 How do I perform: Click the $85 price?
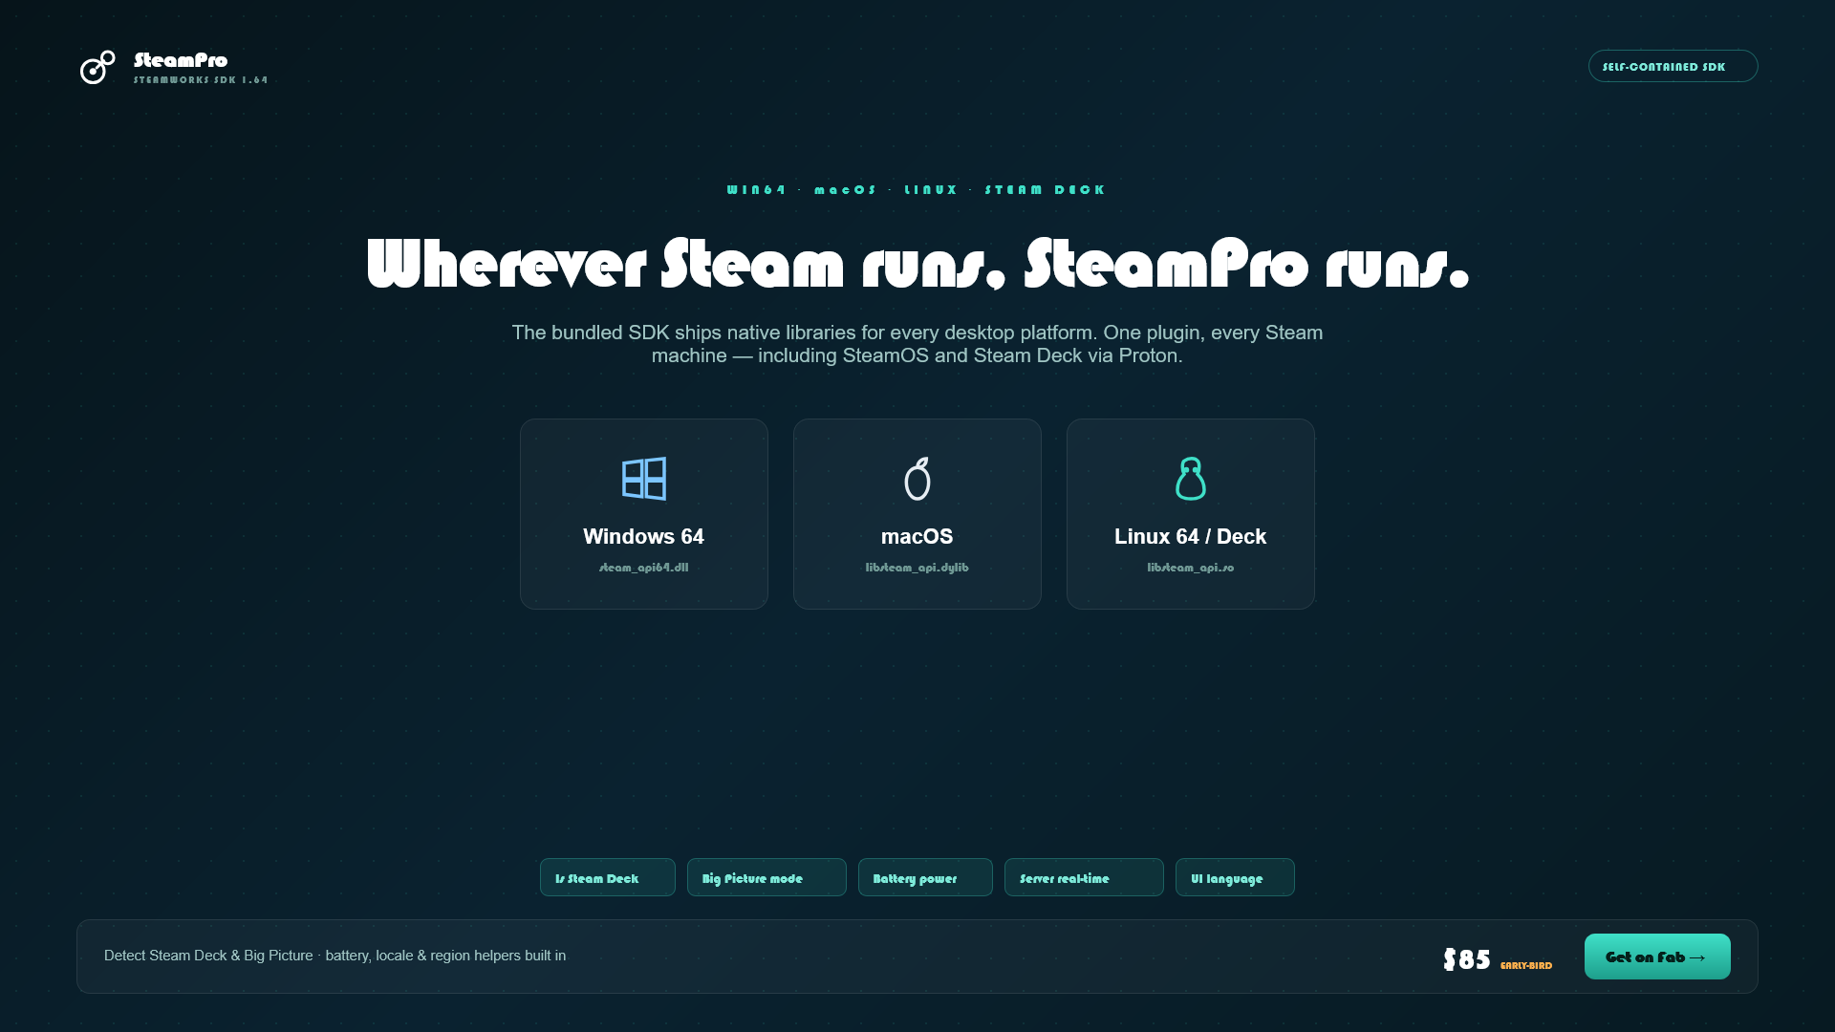1467,959
